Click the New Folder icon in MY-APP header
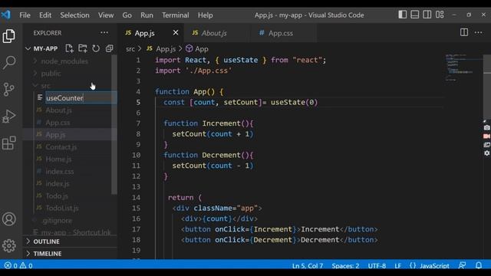Viewport: 491px width, 276px height. (x=83, y=48)
